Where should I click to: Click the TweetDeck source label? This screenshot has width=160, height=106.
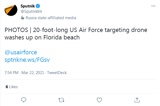[57, 73]
